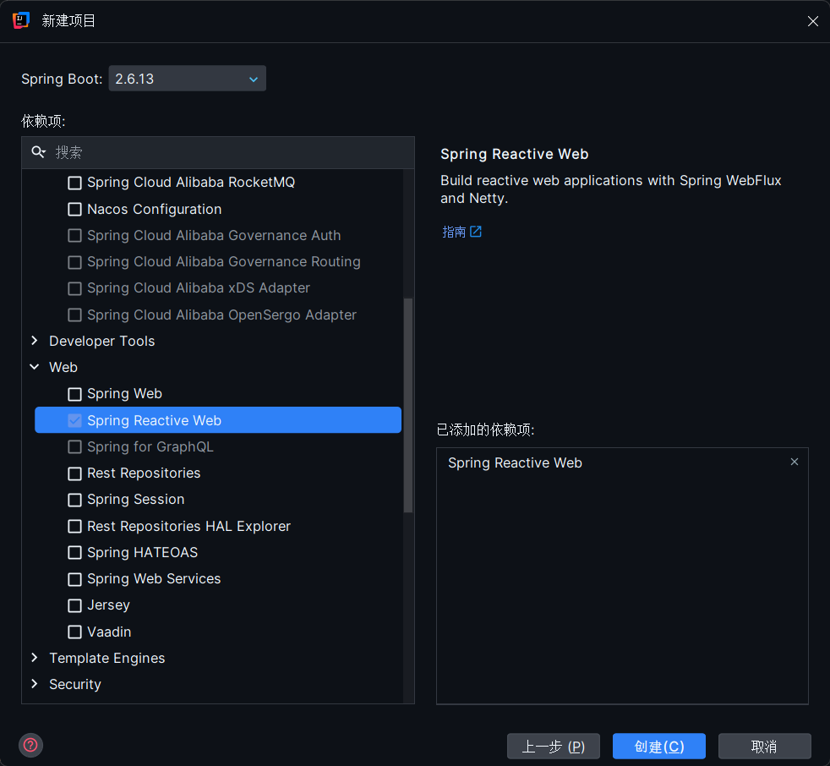The height and width of the screenshot is (766, 830).
Task: Tick the Jersey checkbox
Action: [74, 605]
